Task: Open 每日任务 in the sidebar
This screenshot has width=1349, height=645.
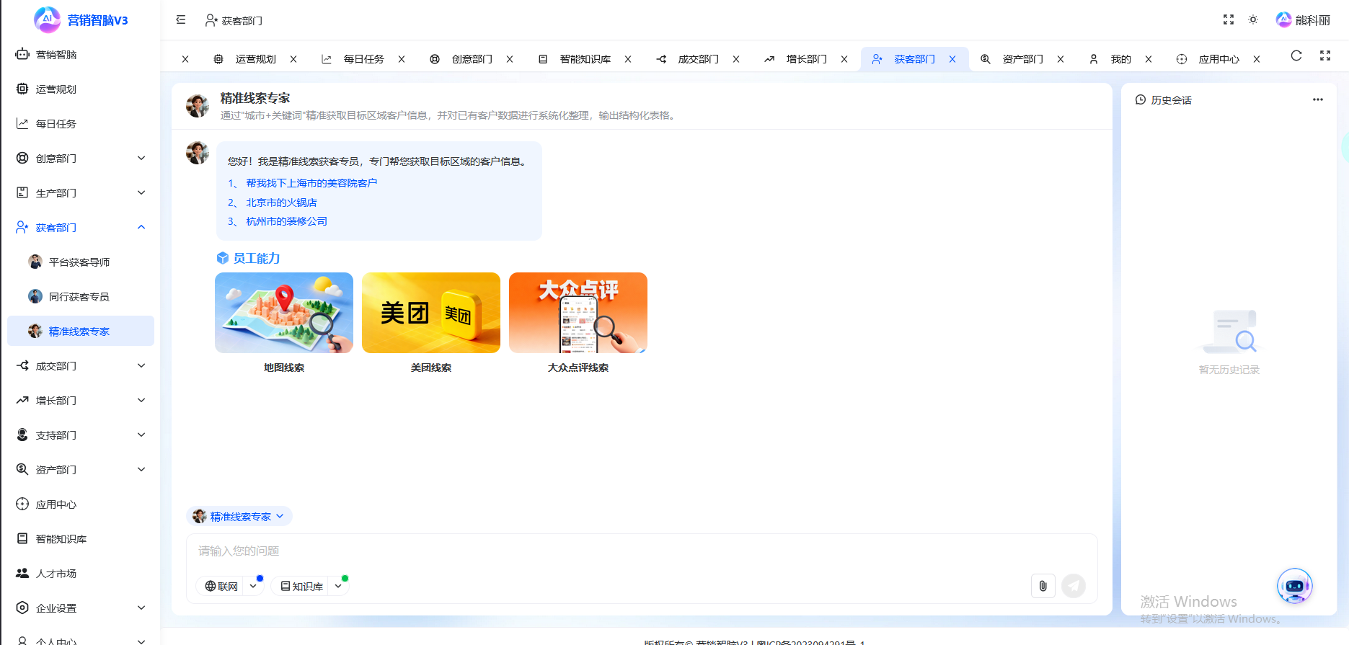Action: pos(81,124)
